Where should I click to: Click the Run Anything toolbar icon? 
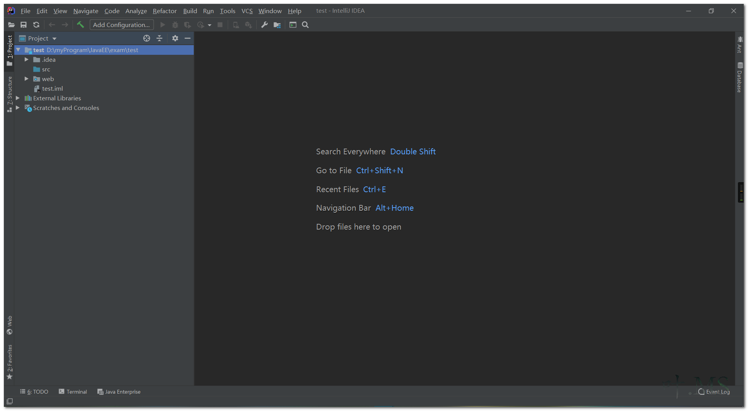pos(293,25)
